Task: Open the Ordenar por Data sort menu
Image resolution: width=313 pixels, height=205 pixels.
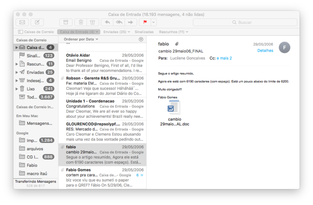Action: point(81,39)
